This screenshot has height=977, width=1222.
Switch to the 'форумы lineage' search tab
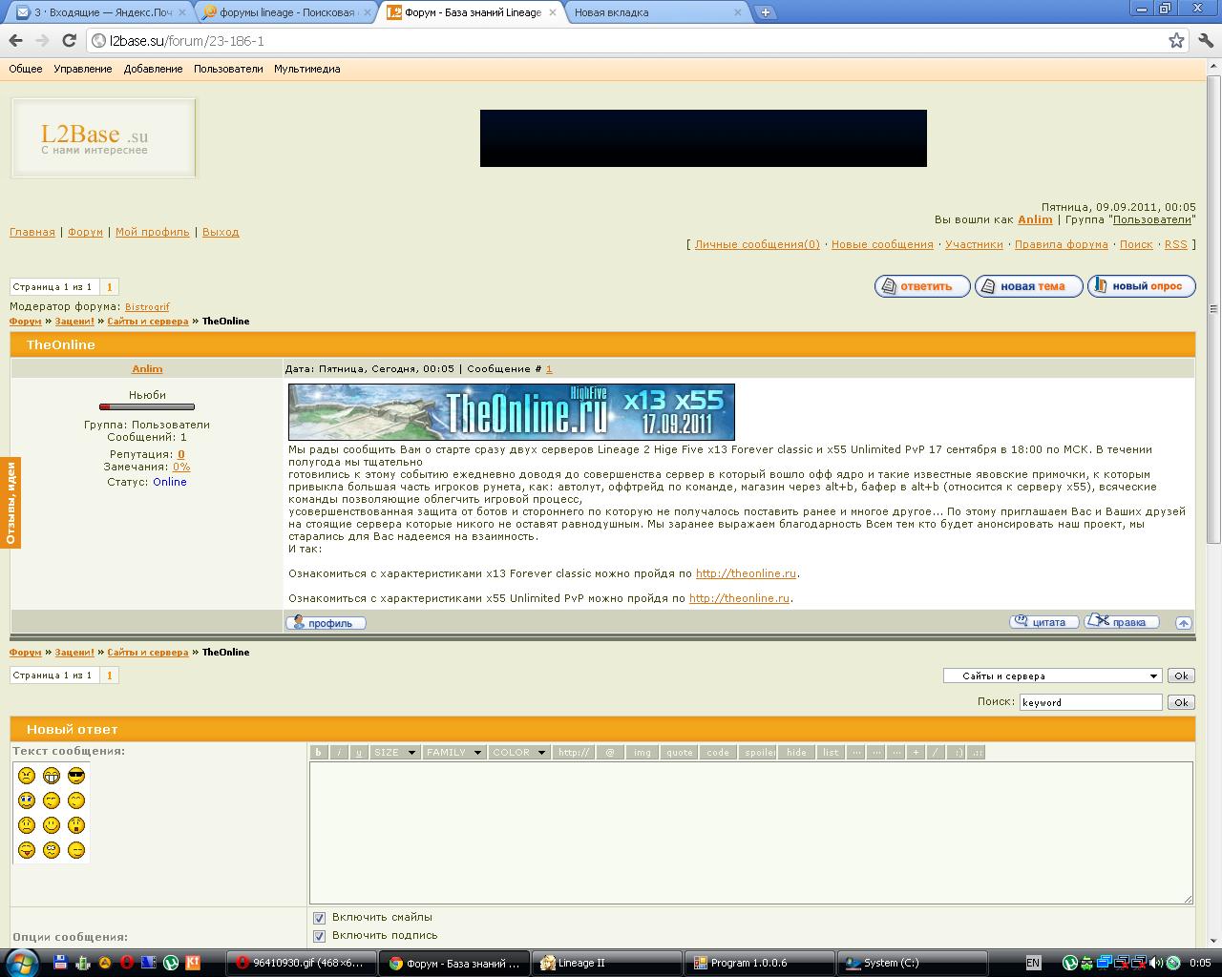[x=285, y=12]
